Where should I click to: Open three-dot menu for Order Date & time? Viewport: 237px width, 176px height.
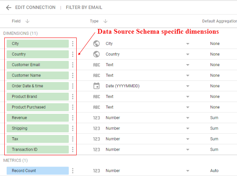point(73,86)
